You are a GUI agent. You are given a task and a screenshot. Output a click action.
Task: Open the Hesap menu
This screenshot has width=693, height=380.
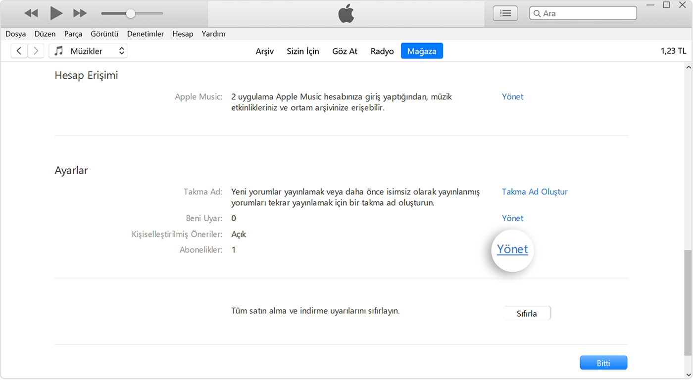(183, 34)
